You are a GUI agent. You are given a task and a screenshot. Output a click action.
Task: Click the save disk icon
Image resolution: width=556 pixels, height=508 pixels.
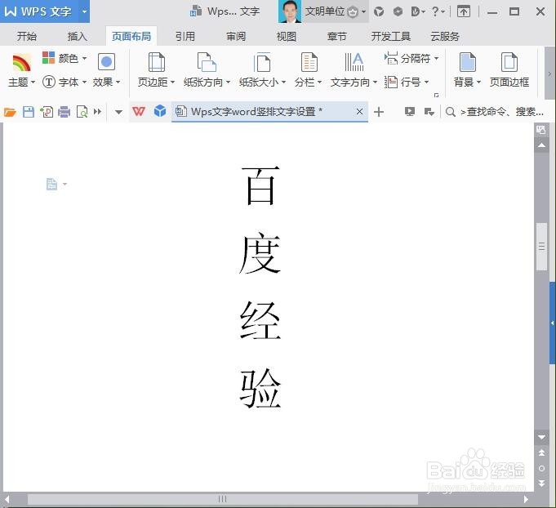point(29,112)
